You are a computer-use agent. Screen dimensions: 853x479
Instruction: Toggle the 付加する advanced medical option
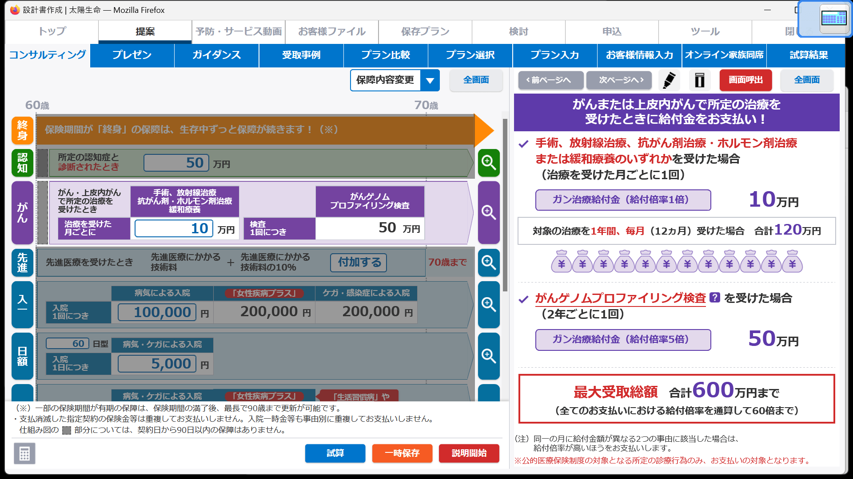click(x=359, y=263)
